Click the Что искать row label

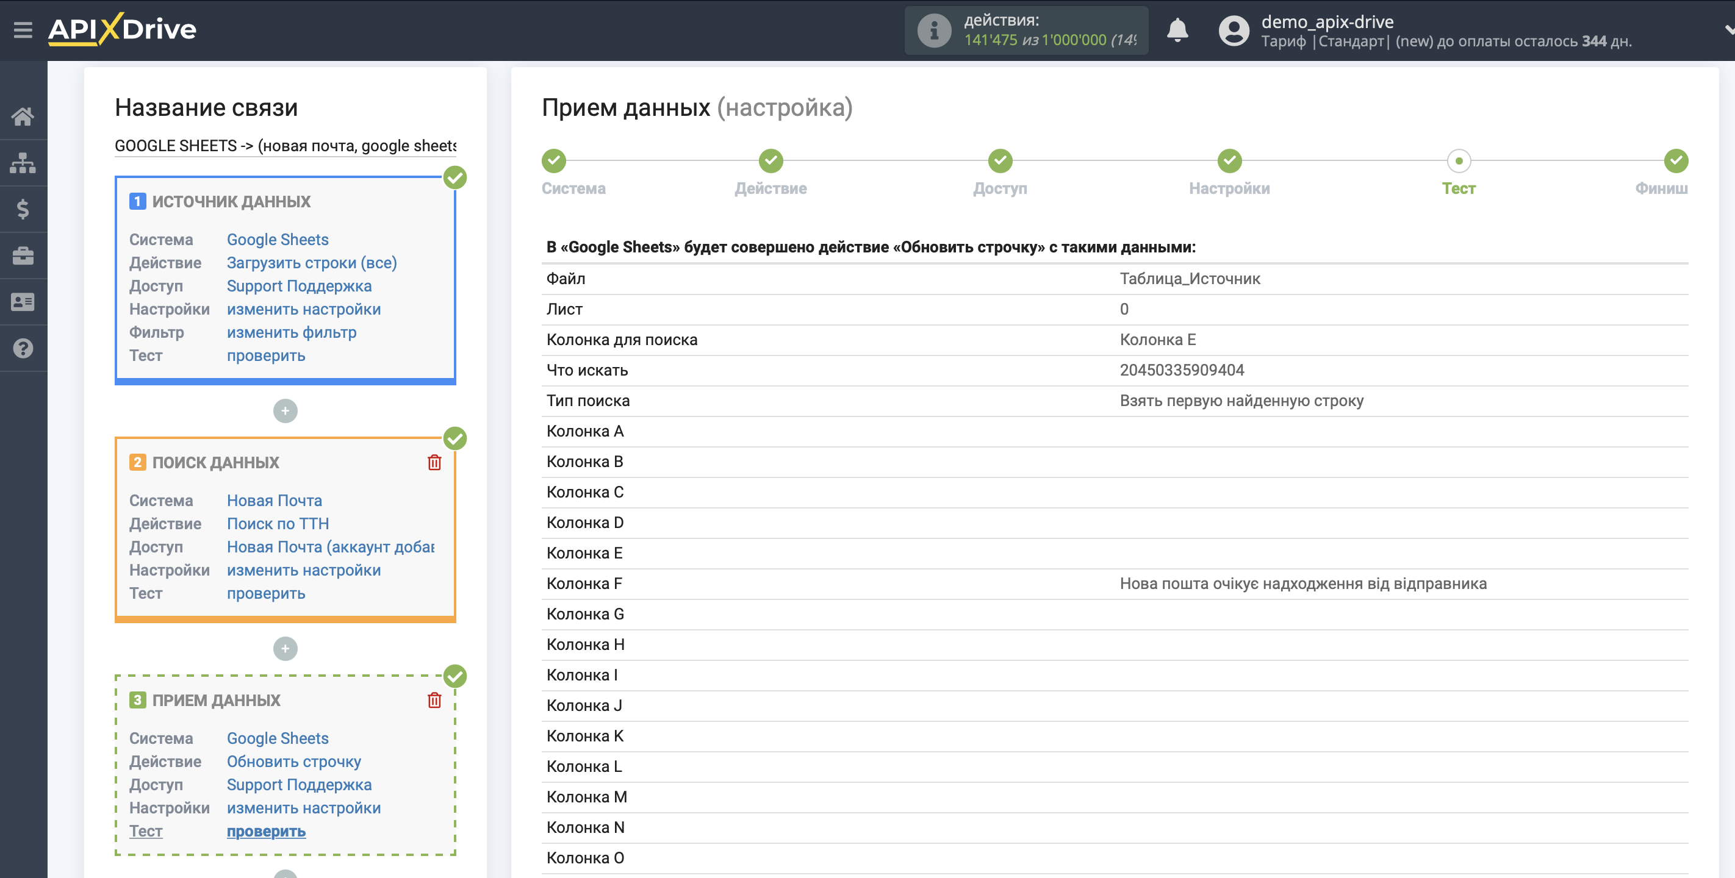point(587,370)
